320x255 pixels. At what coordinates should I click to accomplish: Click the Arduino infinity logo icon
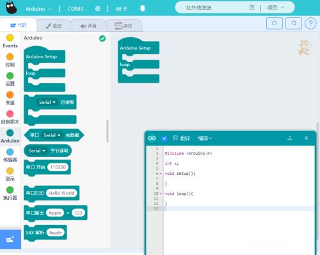click(152, 138)
